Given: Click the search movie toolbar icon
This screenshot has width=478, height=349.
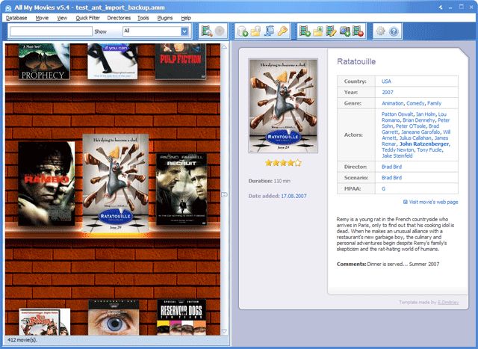Looking at the screenshot, I should pos(207,31).
